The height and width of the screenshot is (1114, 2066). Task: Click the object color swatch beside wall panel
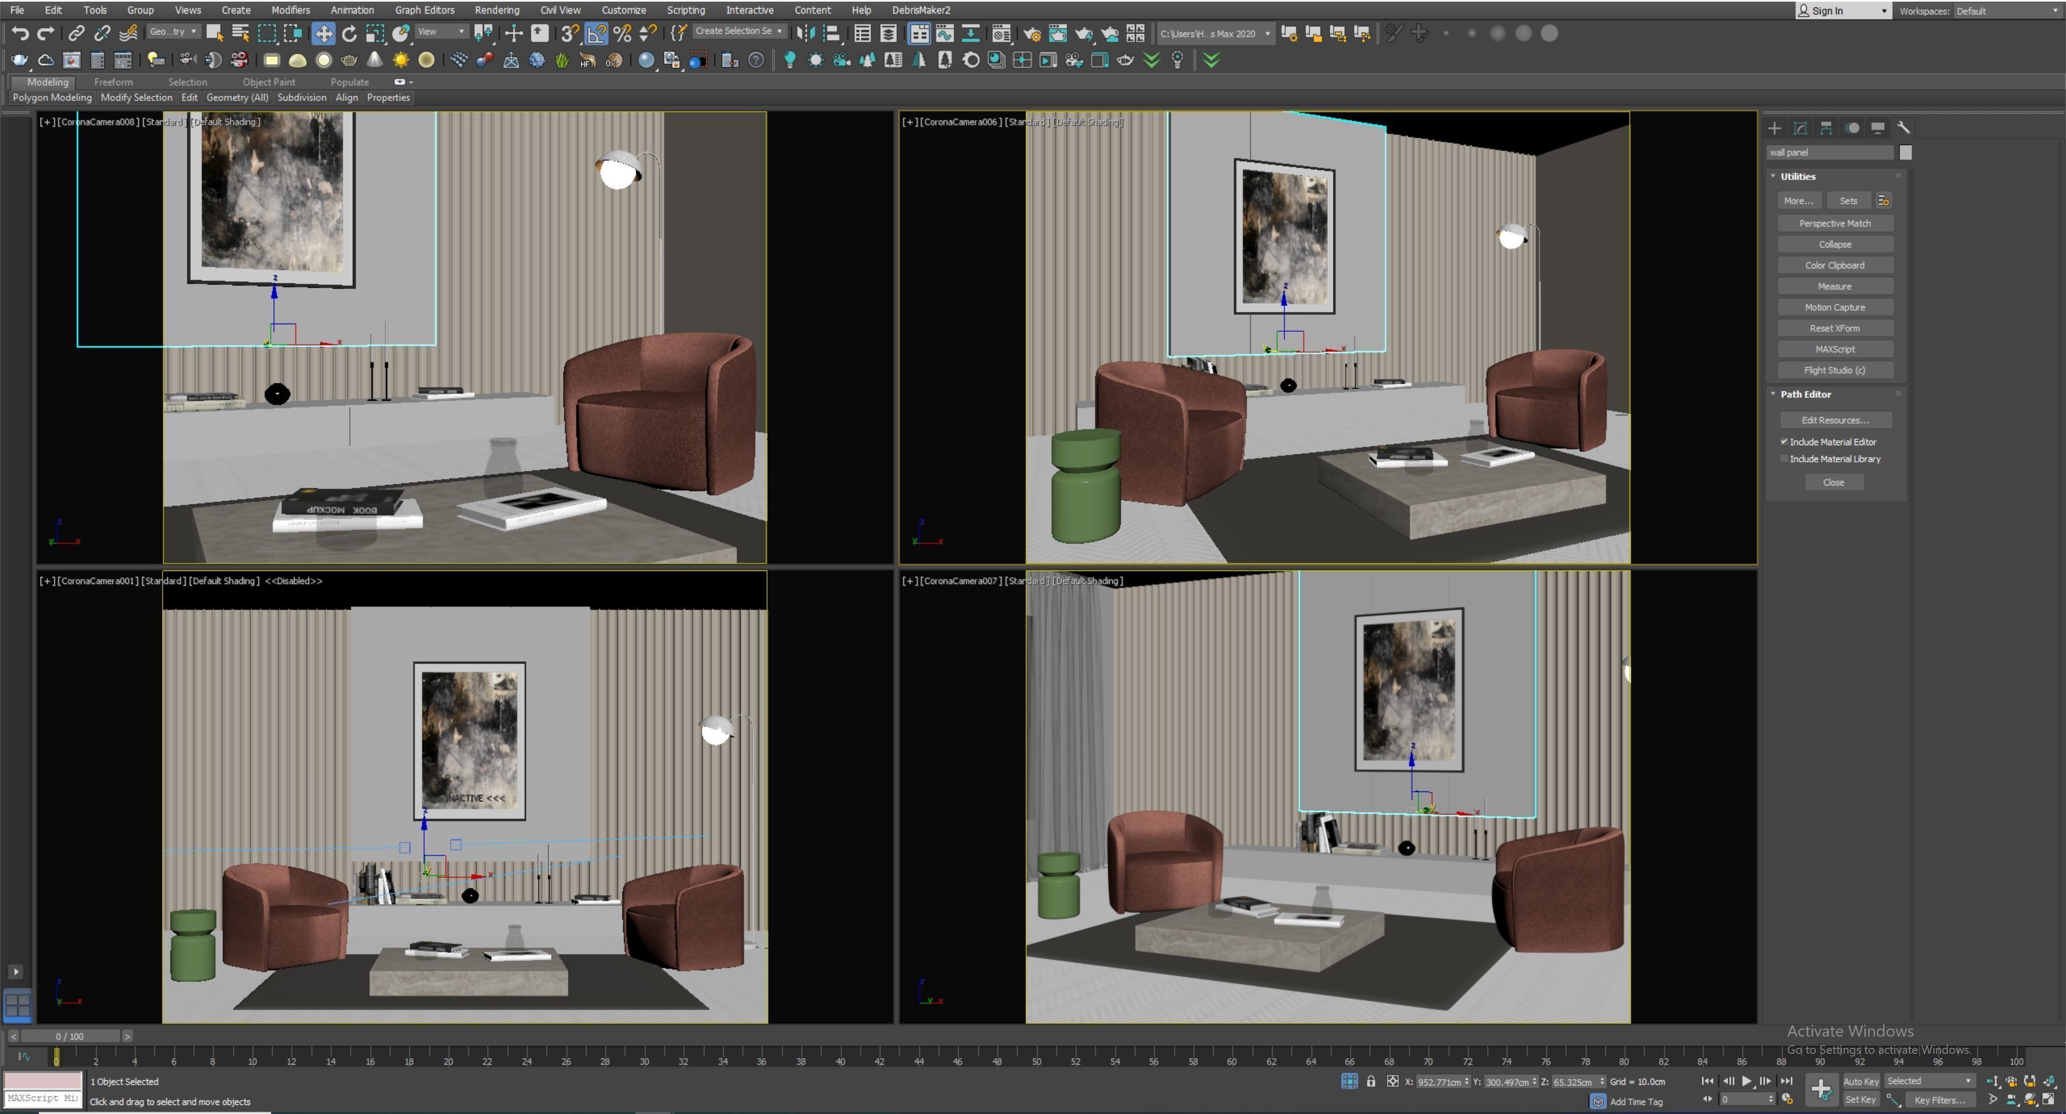[x=1906, y=152]
